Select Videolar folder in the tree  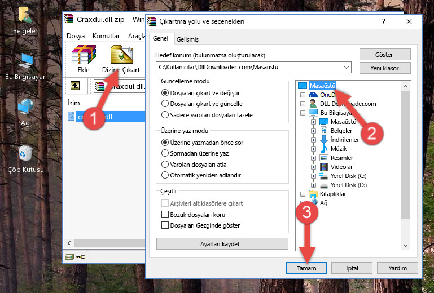[341, 167]
